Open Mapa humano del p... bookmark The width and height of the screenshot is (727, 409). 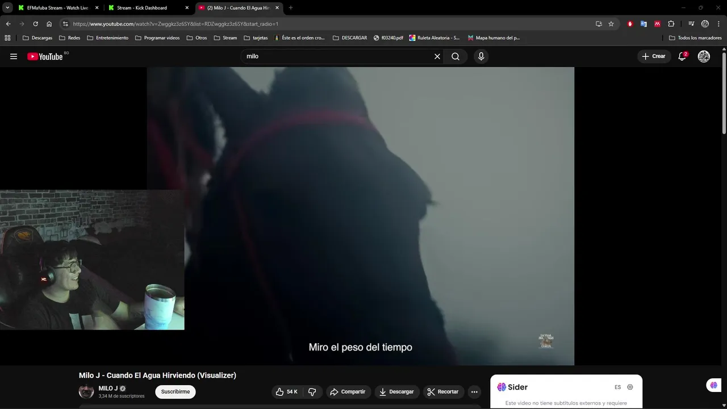[494, 38]
